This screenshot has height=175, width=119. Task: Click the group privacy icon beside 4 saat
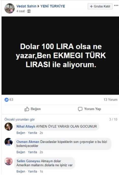(29, 11)
